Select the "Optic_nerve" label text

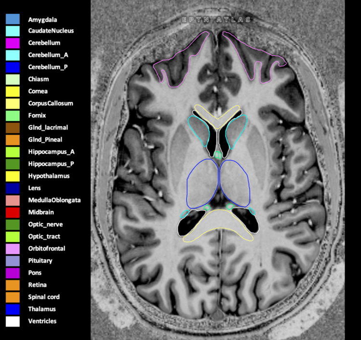45,225
